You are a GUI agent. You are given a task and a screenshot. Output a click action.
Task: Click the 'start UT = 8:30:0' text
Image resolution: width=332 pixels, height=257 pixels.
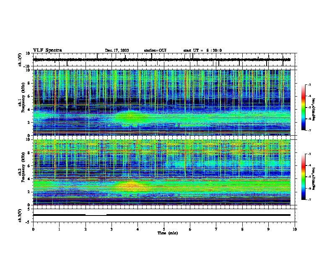tap(202, 50)
